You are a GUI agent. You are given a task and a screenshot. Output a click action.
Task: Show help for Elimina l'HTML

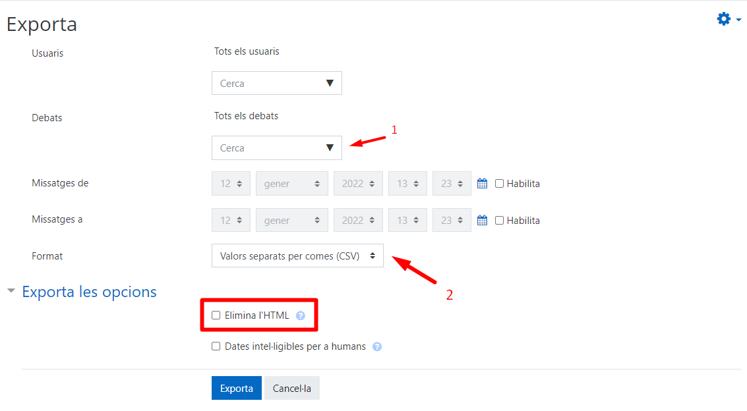coord(300,316)
